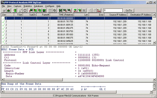Click frame list scroll up arrow

click(x=154, y=15)
